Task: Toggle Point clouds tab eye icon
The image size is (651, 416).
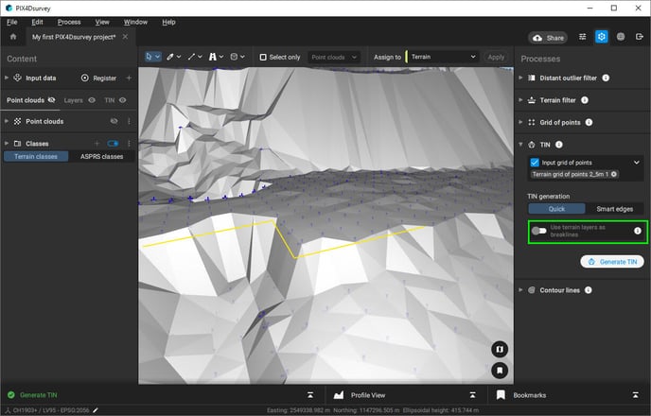Action: (x=51, y=100)
